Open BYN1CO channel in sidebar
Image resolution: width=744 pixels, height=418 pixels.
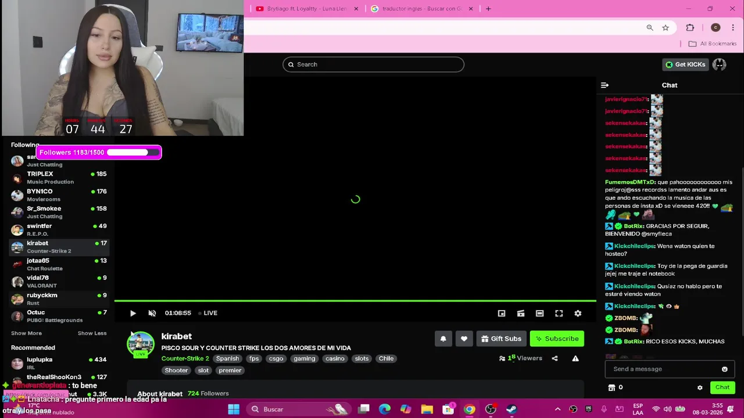pos(58,195)
